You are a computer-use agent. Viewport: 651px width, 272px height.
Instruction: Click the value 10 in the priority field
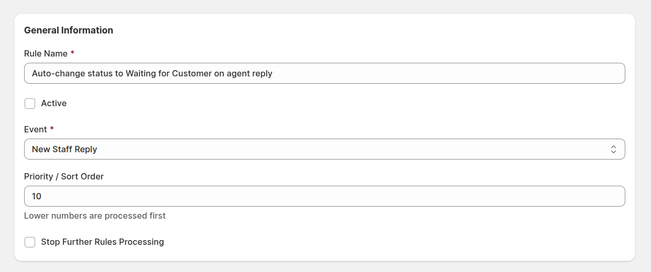click(37, 196)
